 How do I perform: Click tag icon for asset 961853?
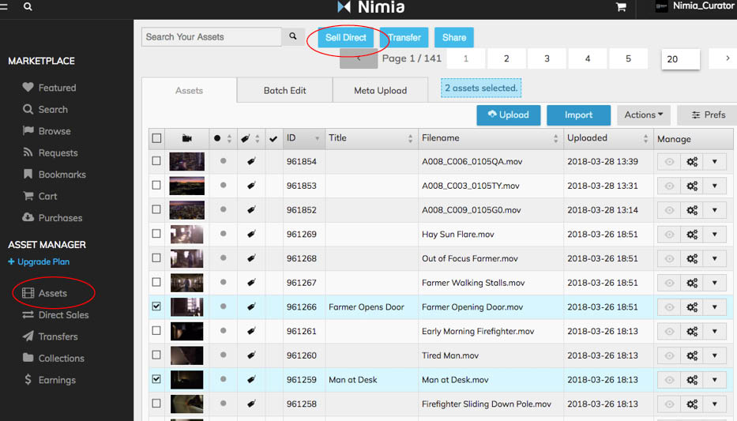coord(251,186)
